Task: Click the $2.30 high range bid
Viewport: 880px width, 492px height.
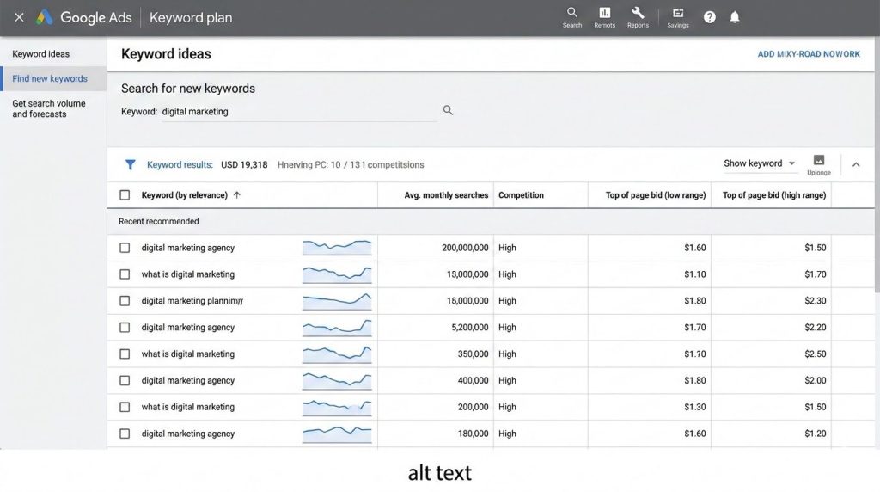Action: coord(815,301)
